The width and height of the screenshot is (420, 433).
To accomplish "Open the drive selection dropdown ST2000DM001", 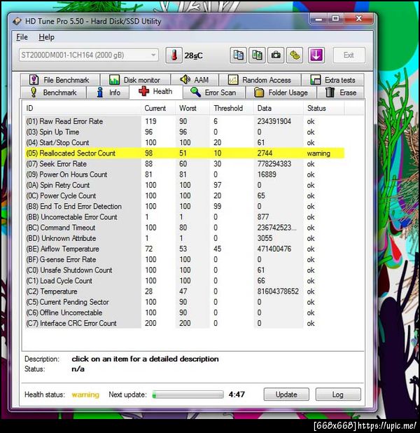I will pyautogui.click(x=89, y=55).
